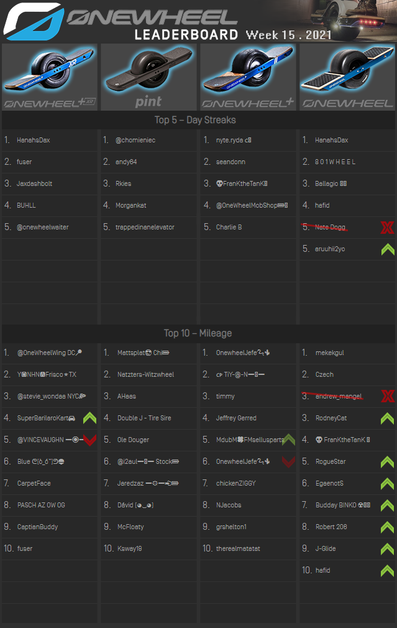397x628 pixels.
Task: Select the Pint board image
Action: coord(148,77)
